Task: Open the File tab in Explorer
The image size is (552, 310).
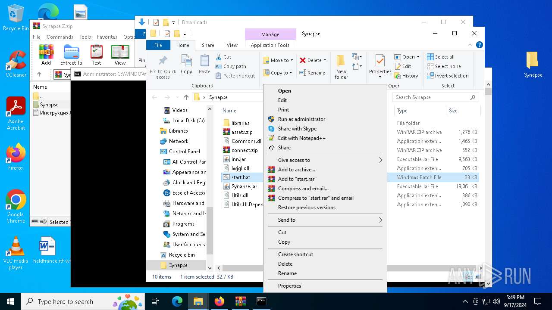Action: pyautogui.click(x=158, y=45)
